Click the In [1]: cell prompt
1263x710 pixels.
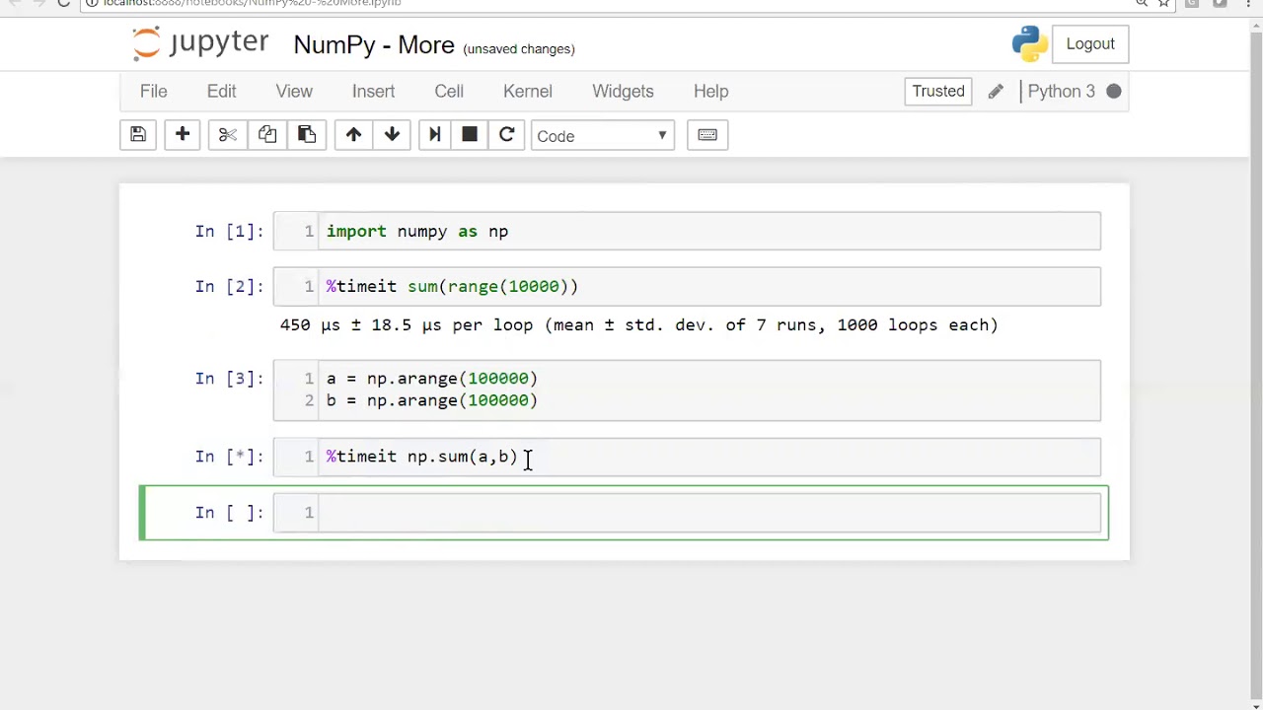pos(229,231)
